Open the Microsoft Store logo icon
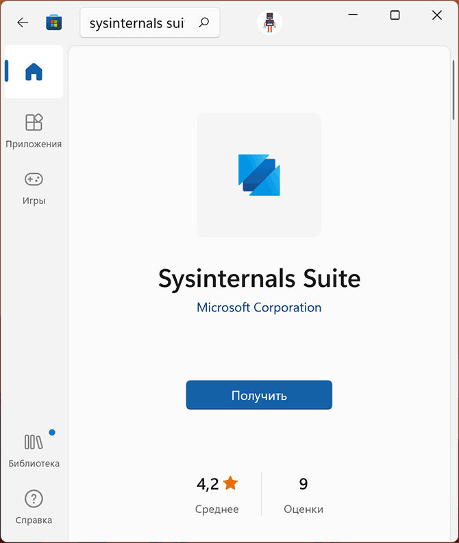Screen dimensions: 459x543 (x=53, y=23)
